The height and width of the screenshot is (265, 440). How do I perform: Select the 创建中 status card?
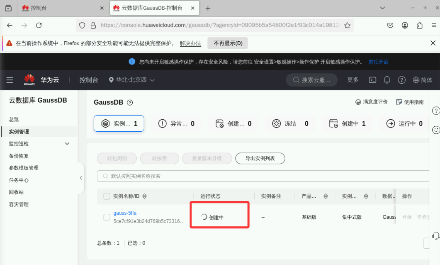347,123
